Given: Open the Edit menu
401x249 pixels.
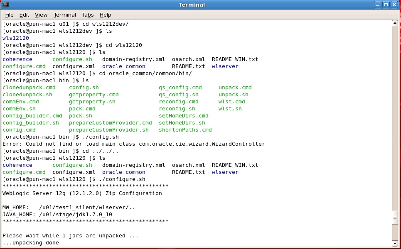Looking at the screenshot, I should pos(24,15).
